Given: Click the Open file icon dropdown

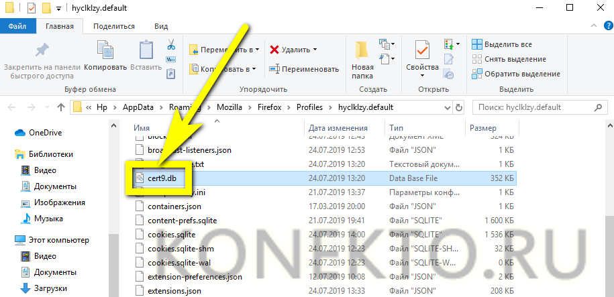Looking at the screenshot, I should 452,44.
